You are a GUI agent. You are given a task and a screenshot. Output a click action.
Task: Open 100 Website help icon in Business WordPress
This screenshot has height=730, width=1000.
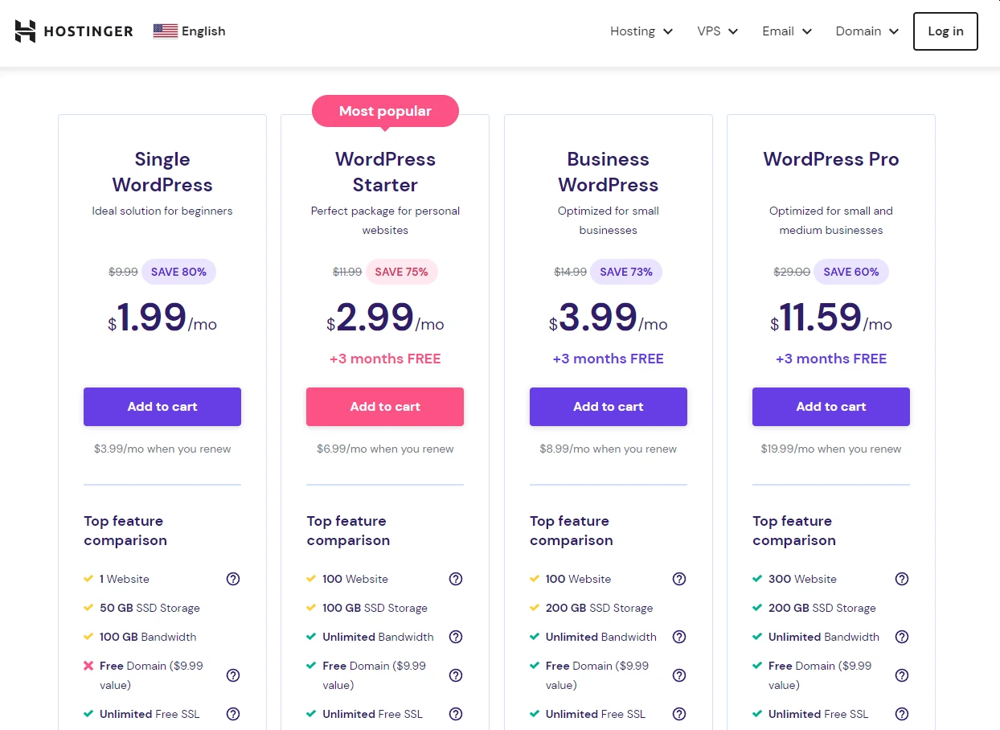[x=679, y=579]
